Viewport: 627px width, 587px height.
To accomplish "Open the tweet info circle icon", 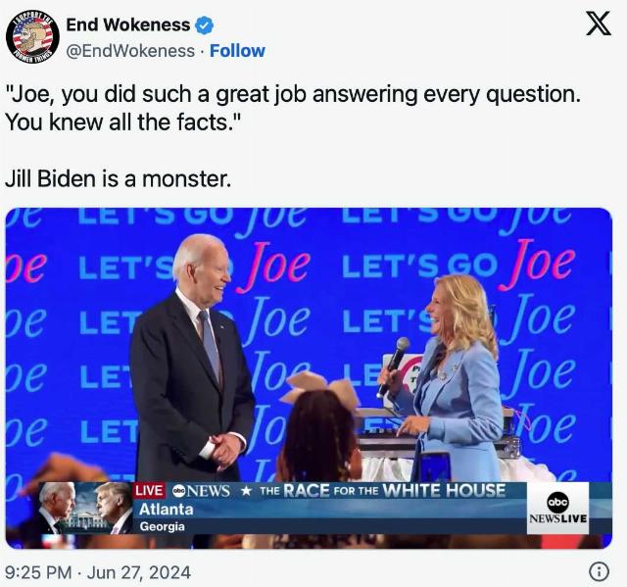I will 599,571.
